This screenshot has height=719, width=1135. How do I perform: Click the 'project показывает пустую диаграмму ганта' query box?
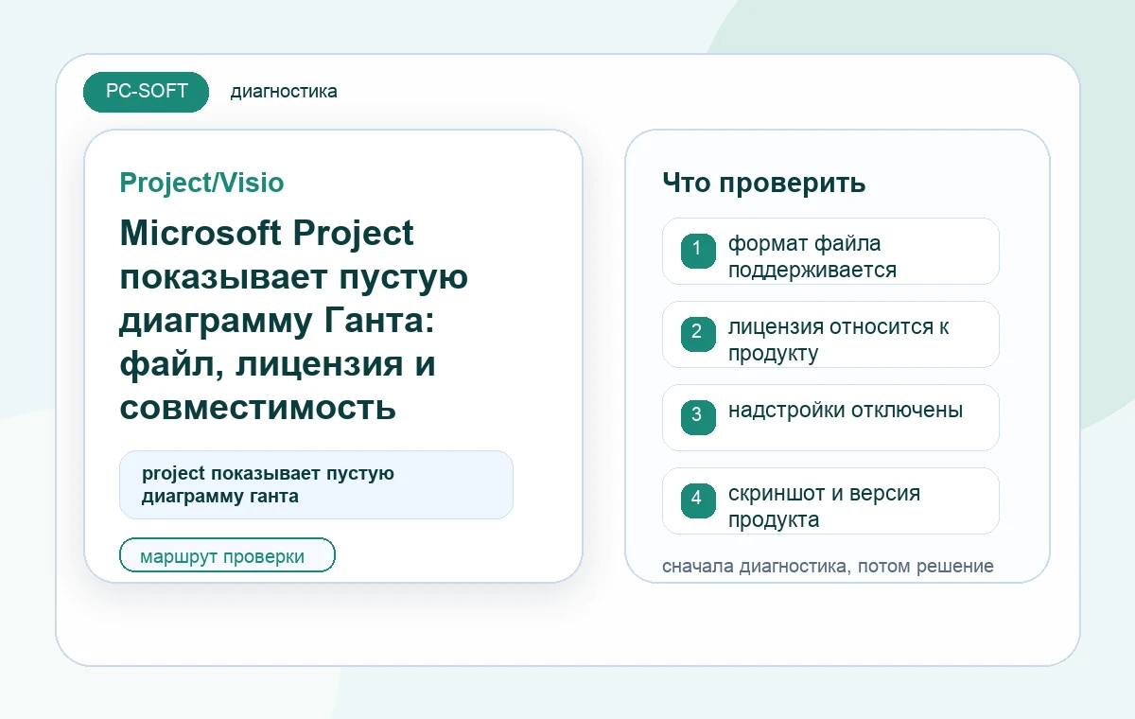click(316, 484)
